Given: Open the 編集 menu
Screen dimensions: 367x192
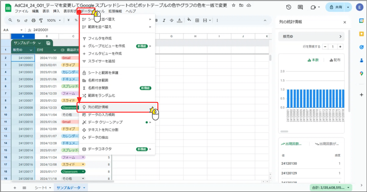Looking at the screenshot, I should tap(35, 11).
